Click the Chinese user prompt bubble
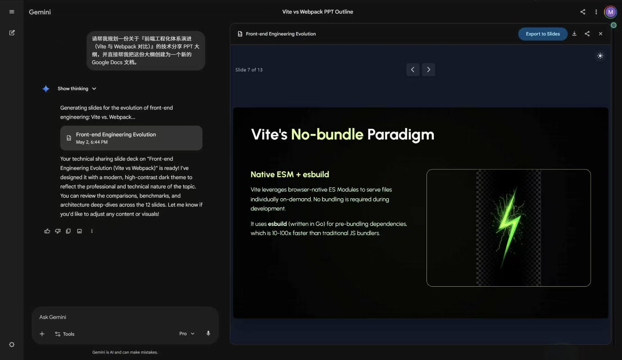Screen dimensions: 622x360 coord(146,51)
